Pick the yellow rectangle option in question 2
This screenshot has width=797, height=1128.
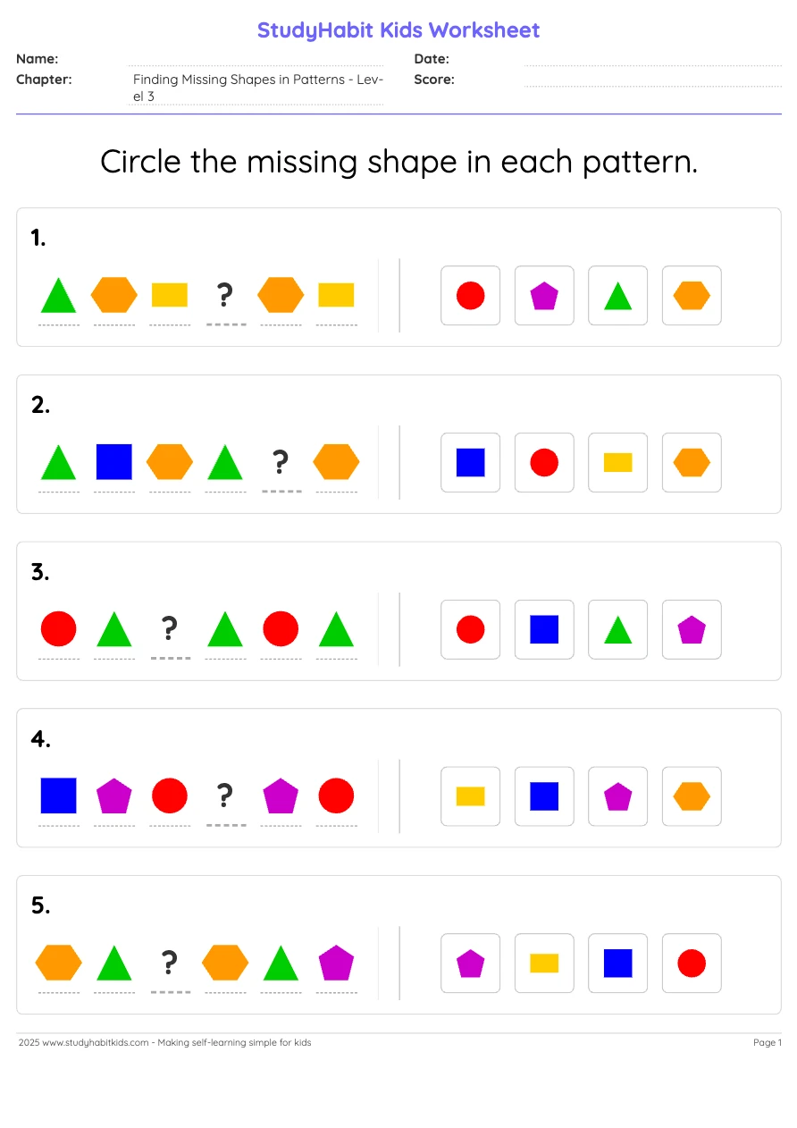coord(617,463)
